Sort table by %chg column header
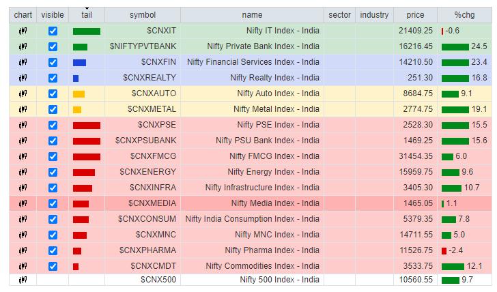Screen dimensions: 497x292 [x=466, y=15]
